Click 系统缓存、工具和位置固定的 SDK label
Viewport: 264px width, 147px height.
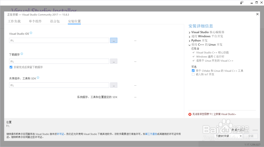(97, 97)
